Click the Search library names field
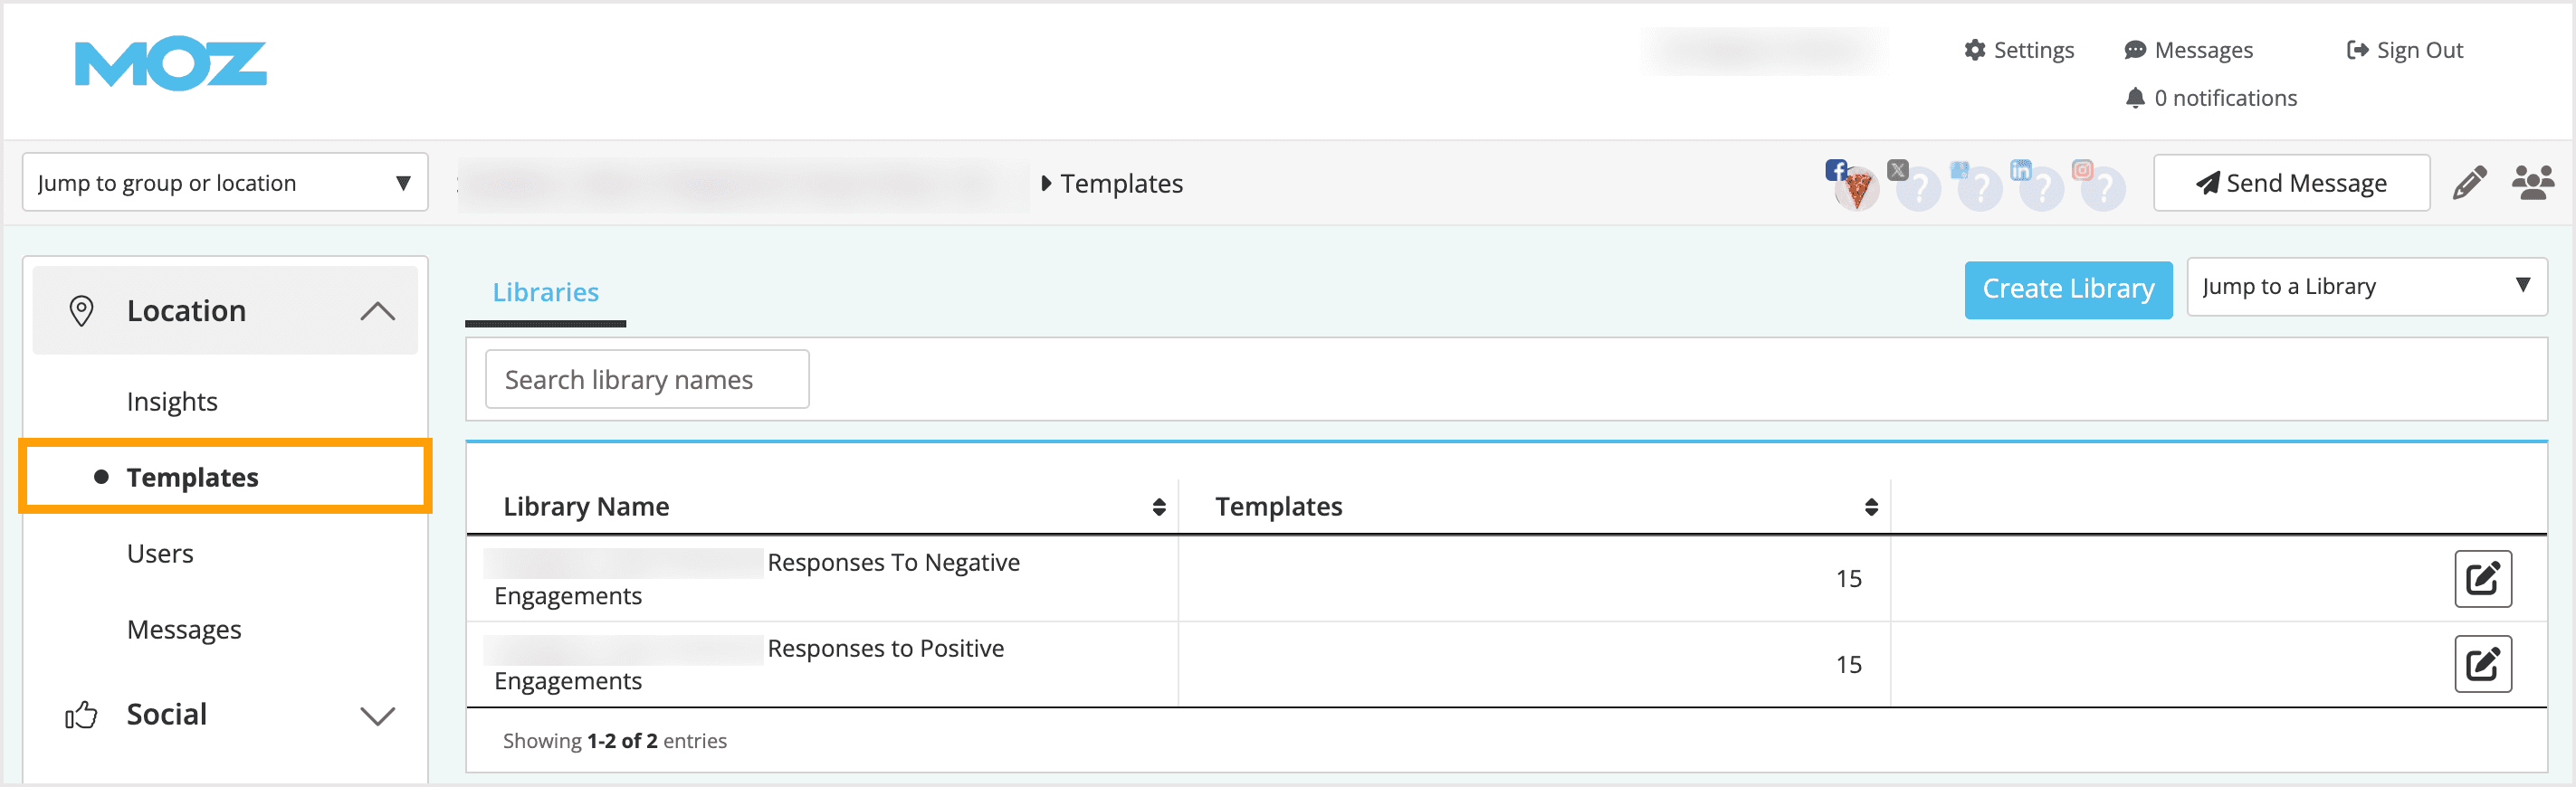Image resolution: width=2576 pixels, height=787 pixels. 646,379
